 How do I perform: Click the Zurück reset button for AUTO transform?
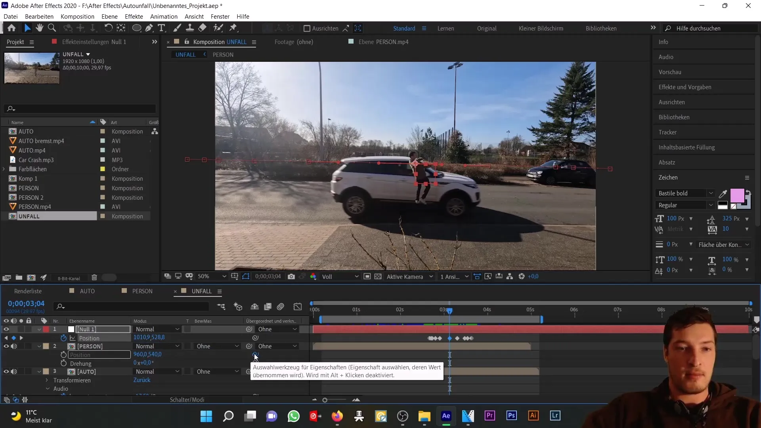point(142,380)
